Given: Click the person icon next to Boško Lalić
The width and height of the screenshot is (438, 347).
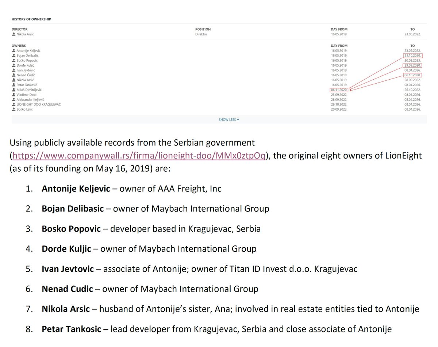Looking at the screenshot, I should (14, 109).
